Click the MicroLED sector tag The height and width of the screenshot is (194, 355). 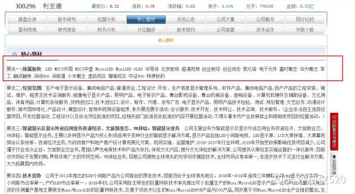pyautogui.click(x=104, y=69)
